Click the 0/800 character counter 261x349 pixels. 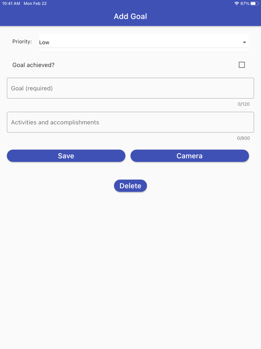point(243,138)
